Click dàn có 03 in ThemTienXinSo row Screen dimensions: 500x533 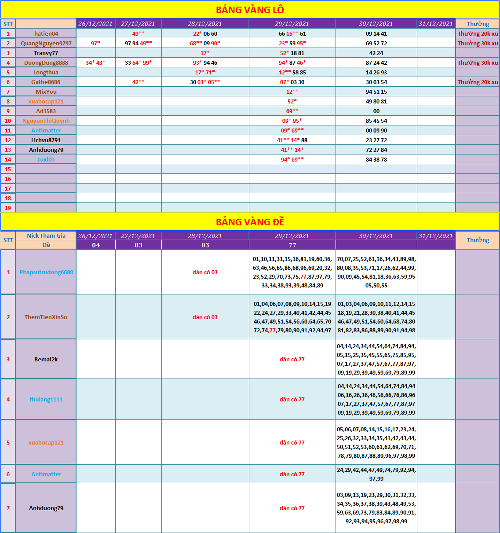(205, 317)
